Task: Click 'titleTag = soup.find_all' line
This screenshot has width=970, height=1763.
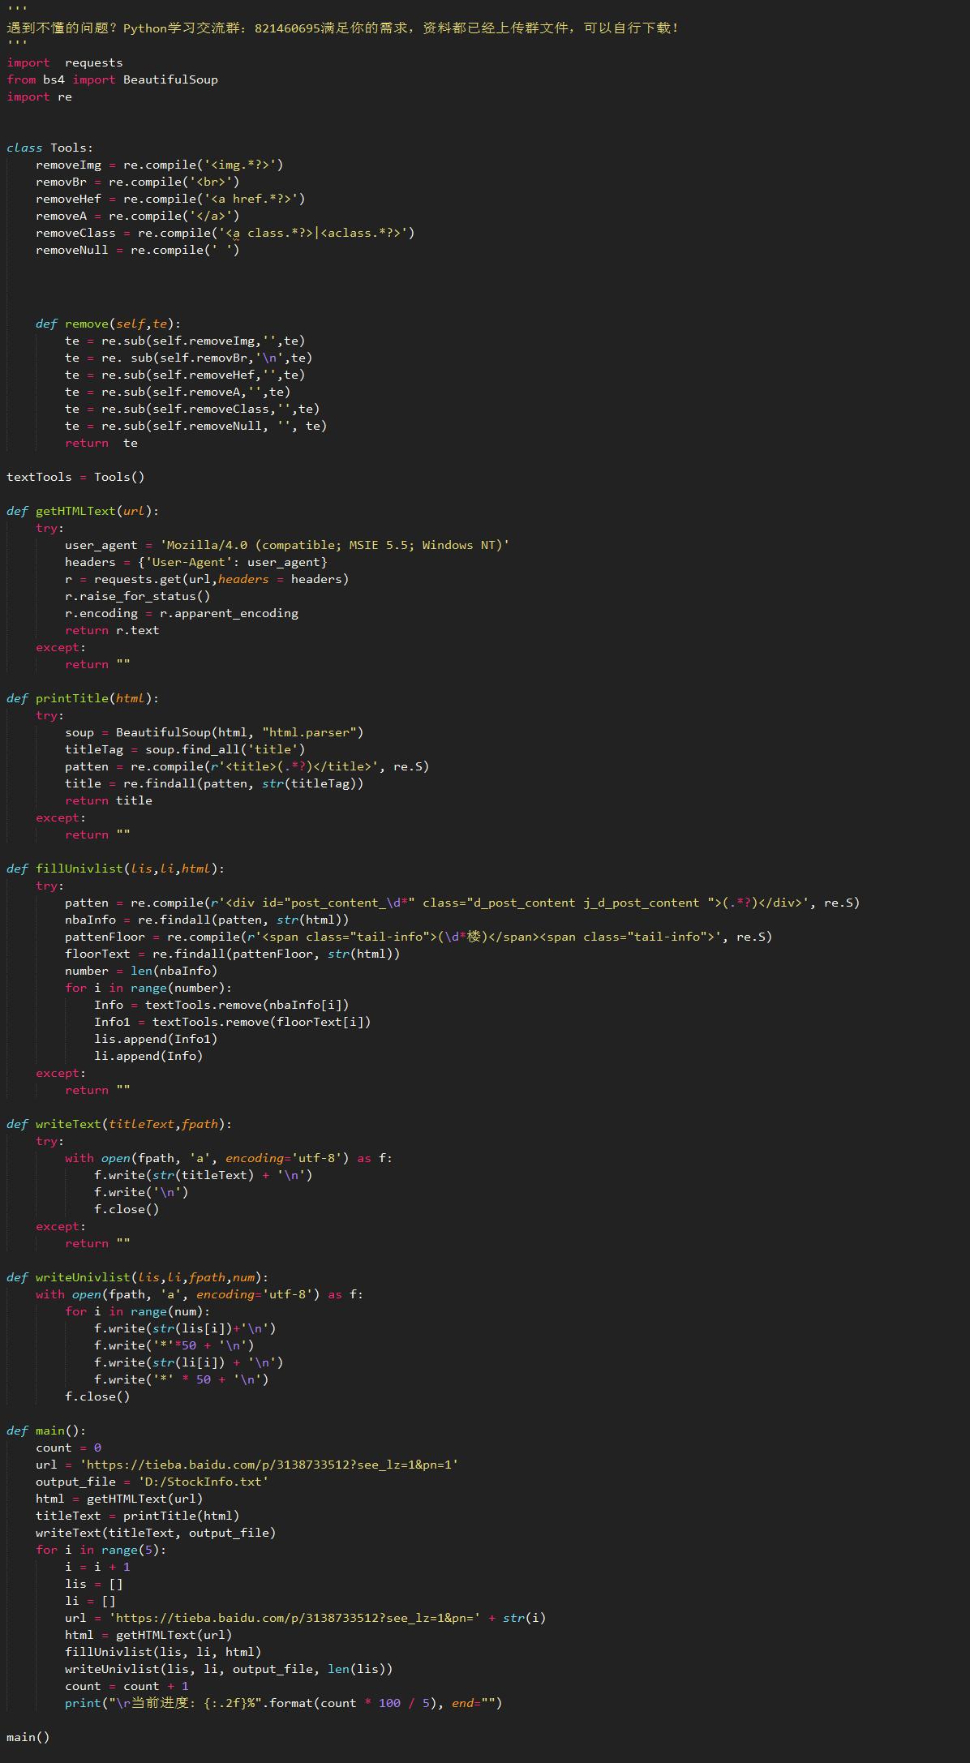Action: coord(185,749)
